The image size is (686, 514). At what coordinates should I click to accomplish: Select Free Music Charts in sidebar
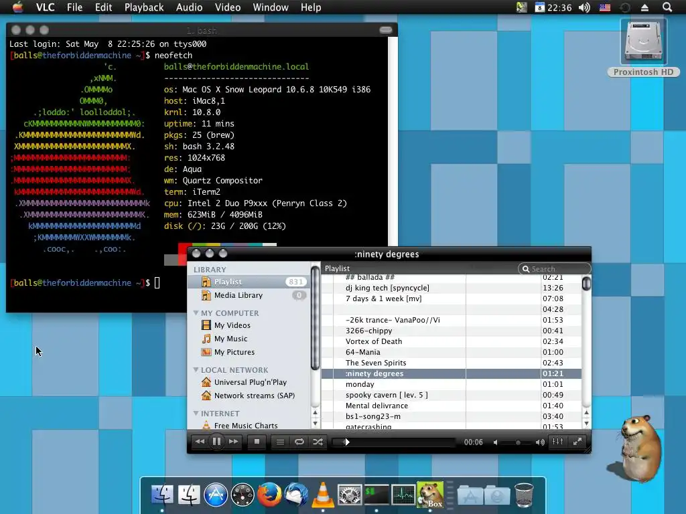click(x=245, y=425)
